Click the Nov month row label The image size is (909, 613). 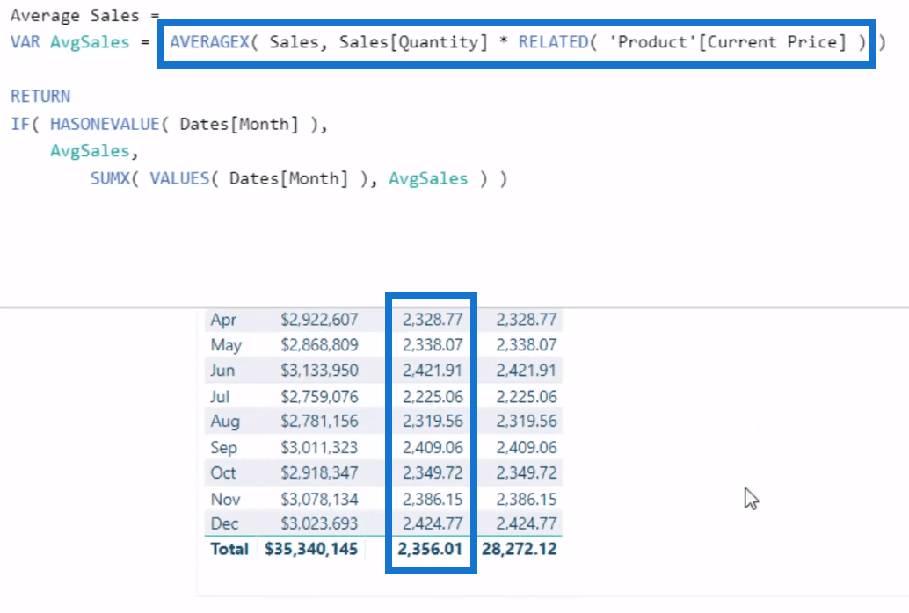(x=226, y=499)
